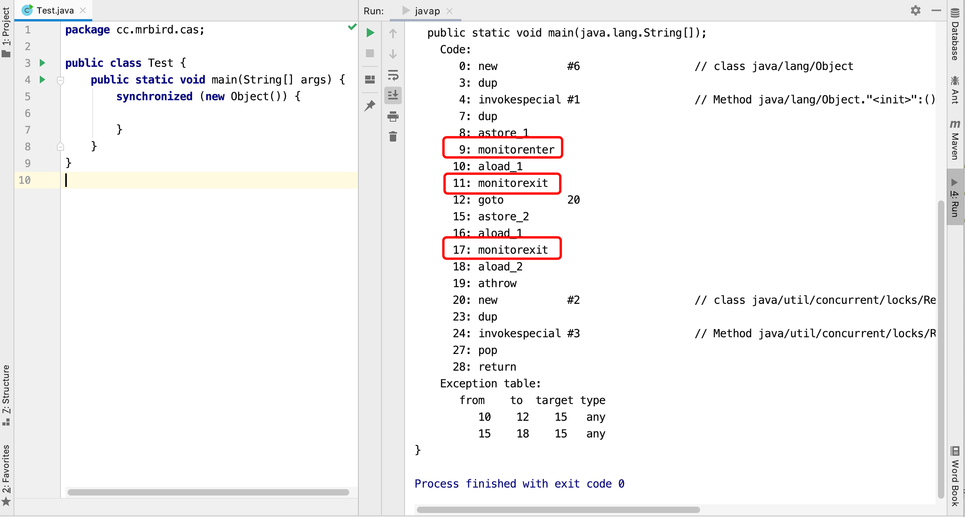Click the Restore Layout icon in Run toolbar
Viewport: 965px width, 517px height.
(370, 80)
